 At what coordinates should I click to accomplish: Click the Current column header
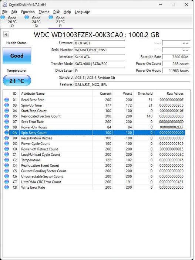[x=102, y=94]
